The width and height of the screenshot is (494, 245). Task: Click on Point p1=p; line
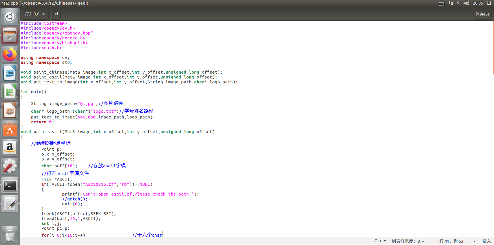[x=55, y=228]
